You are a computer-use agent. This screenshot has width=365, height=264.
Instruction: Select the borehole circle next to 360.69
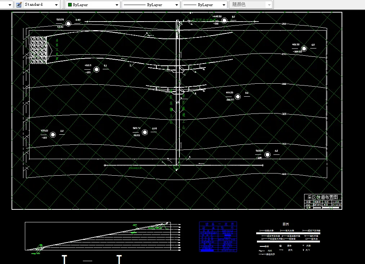click(x=267, y=154)
